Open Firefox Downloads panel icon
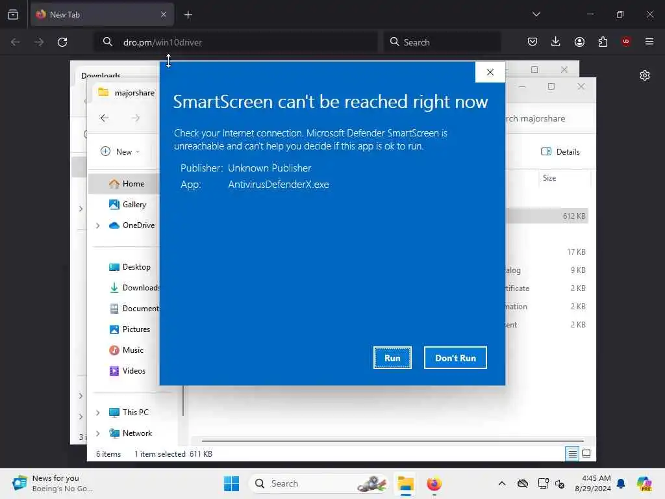Image resolution: width=665 pixels, height=499 pixels. (x=556, y=42)
